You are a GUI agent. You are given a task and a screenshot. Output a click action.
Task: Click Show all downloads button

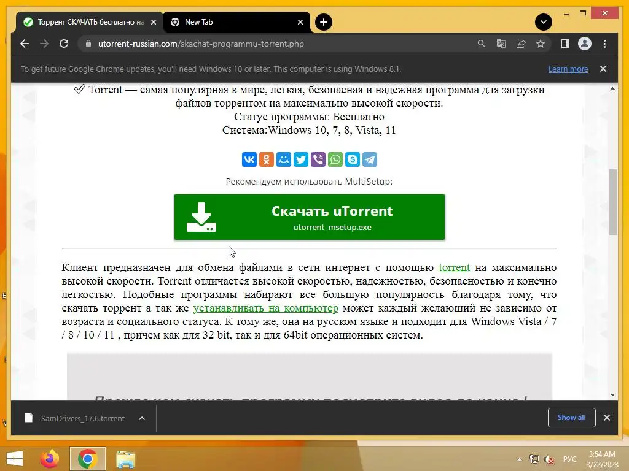572,418
